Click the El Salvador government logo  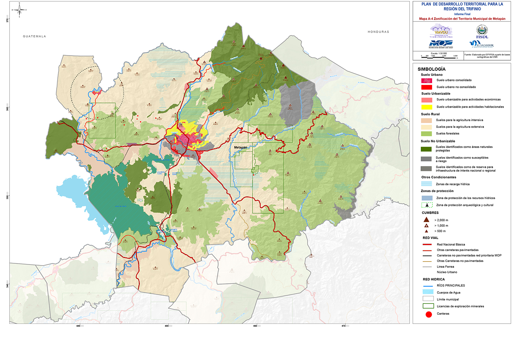click(x=482, y=44)
